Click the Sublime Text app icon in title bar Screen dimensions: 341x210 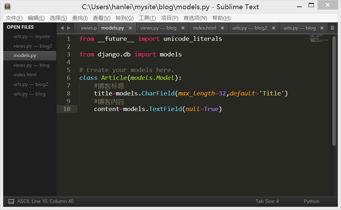pyautogui.click(x=7, y=6)
